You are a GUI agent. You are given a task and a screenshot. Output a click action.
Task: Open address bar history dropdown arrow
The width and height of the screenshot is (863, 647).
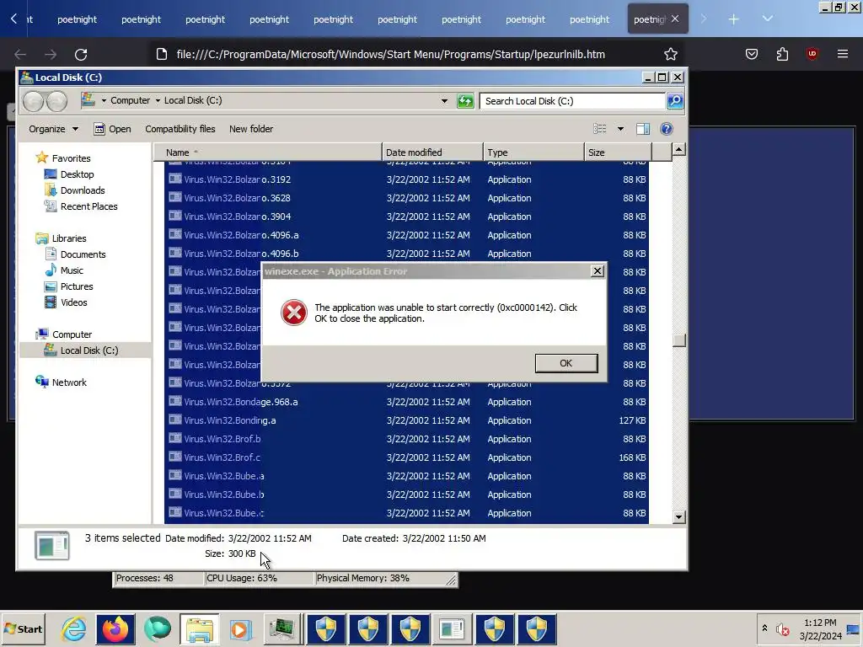tap(444, 101)
